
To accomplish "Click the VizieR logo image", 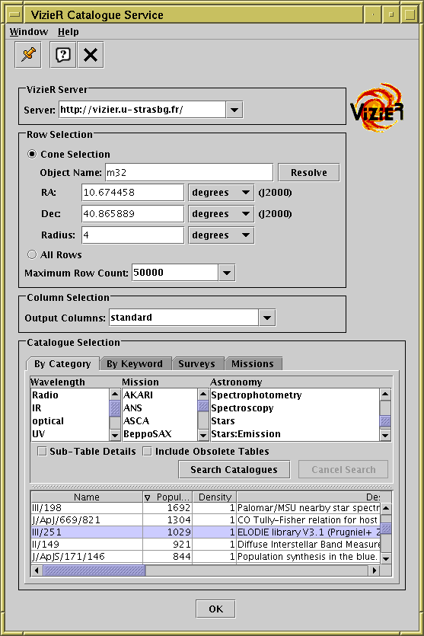I will pyautogui.click(x=378, y=108).
